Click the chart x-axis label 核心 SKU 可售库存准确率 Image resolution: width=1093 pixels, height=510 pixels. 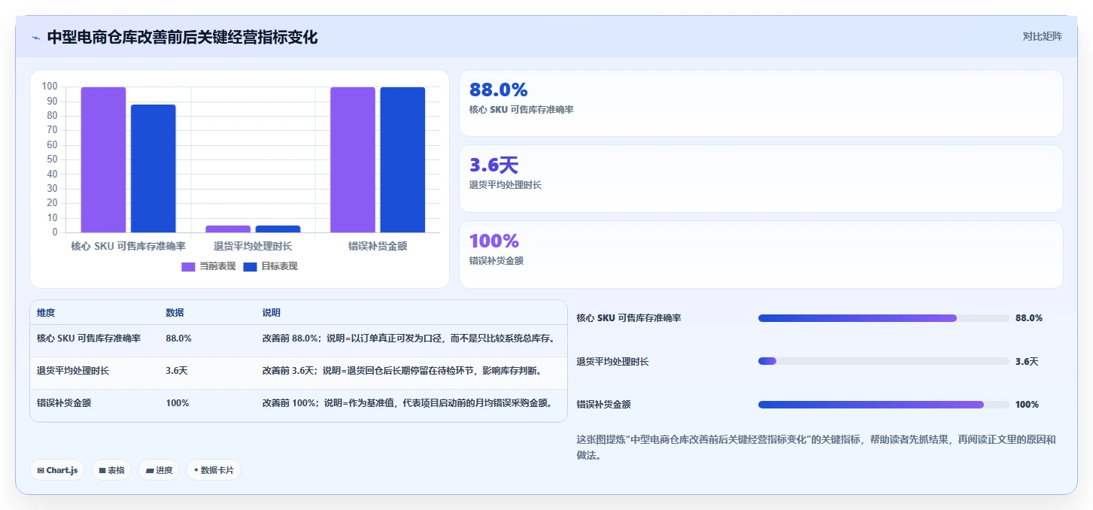(128, 246)
